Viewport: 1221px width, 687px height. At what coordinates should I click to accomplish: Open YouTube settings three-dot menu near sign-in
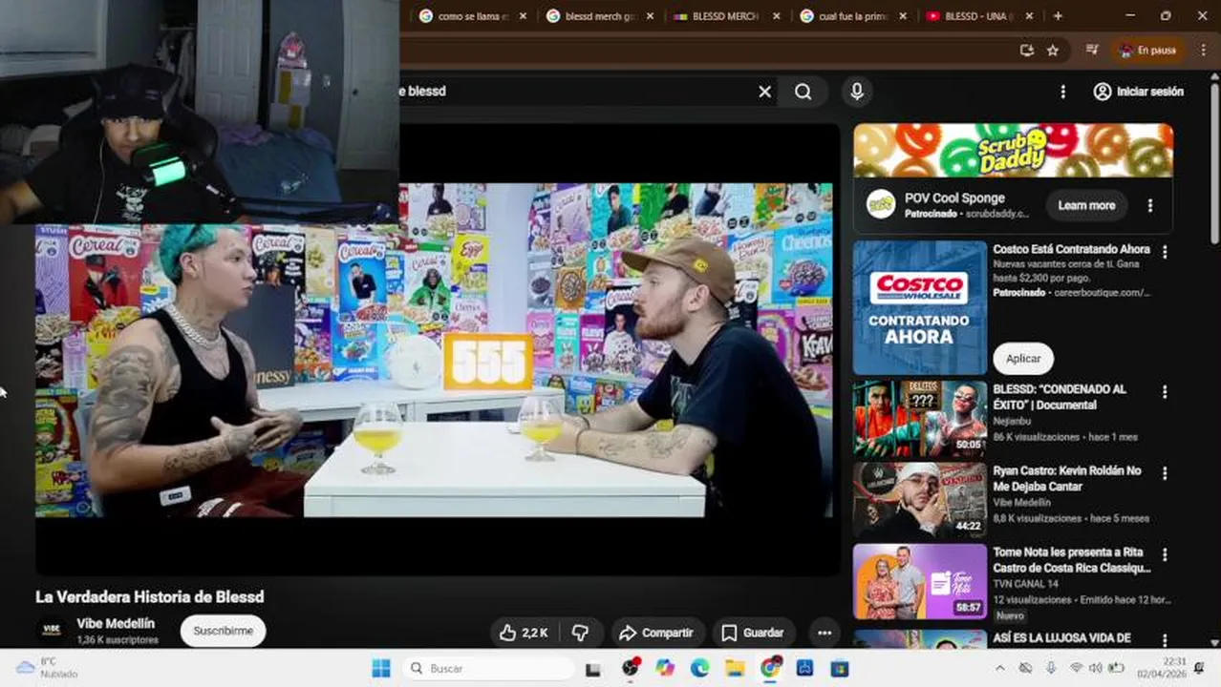point(1062,92)
